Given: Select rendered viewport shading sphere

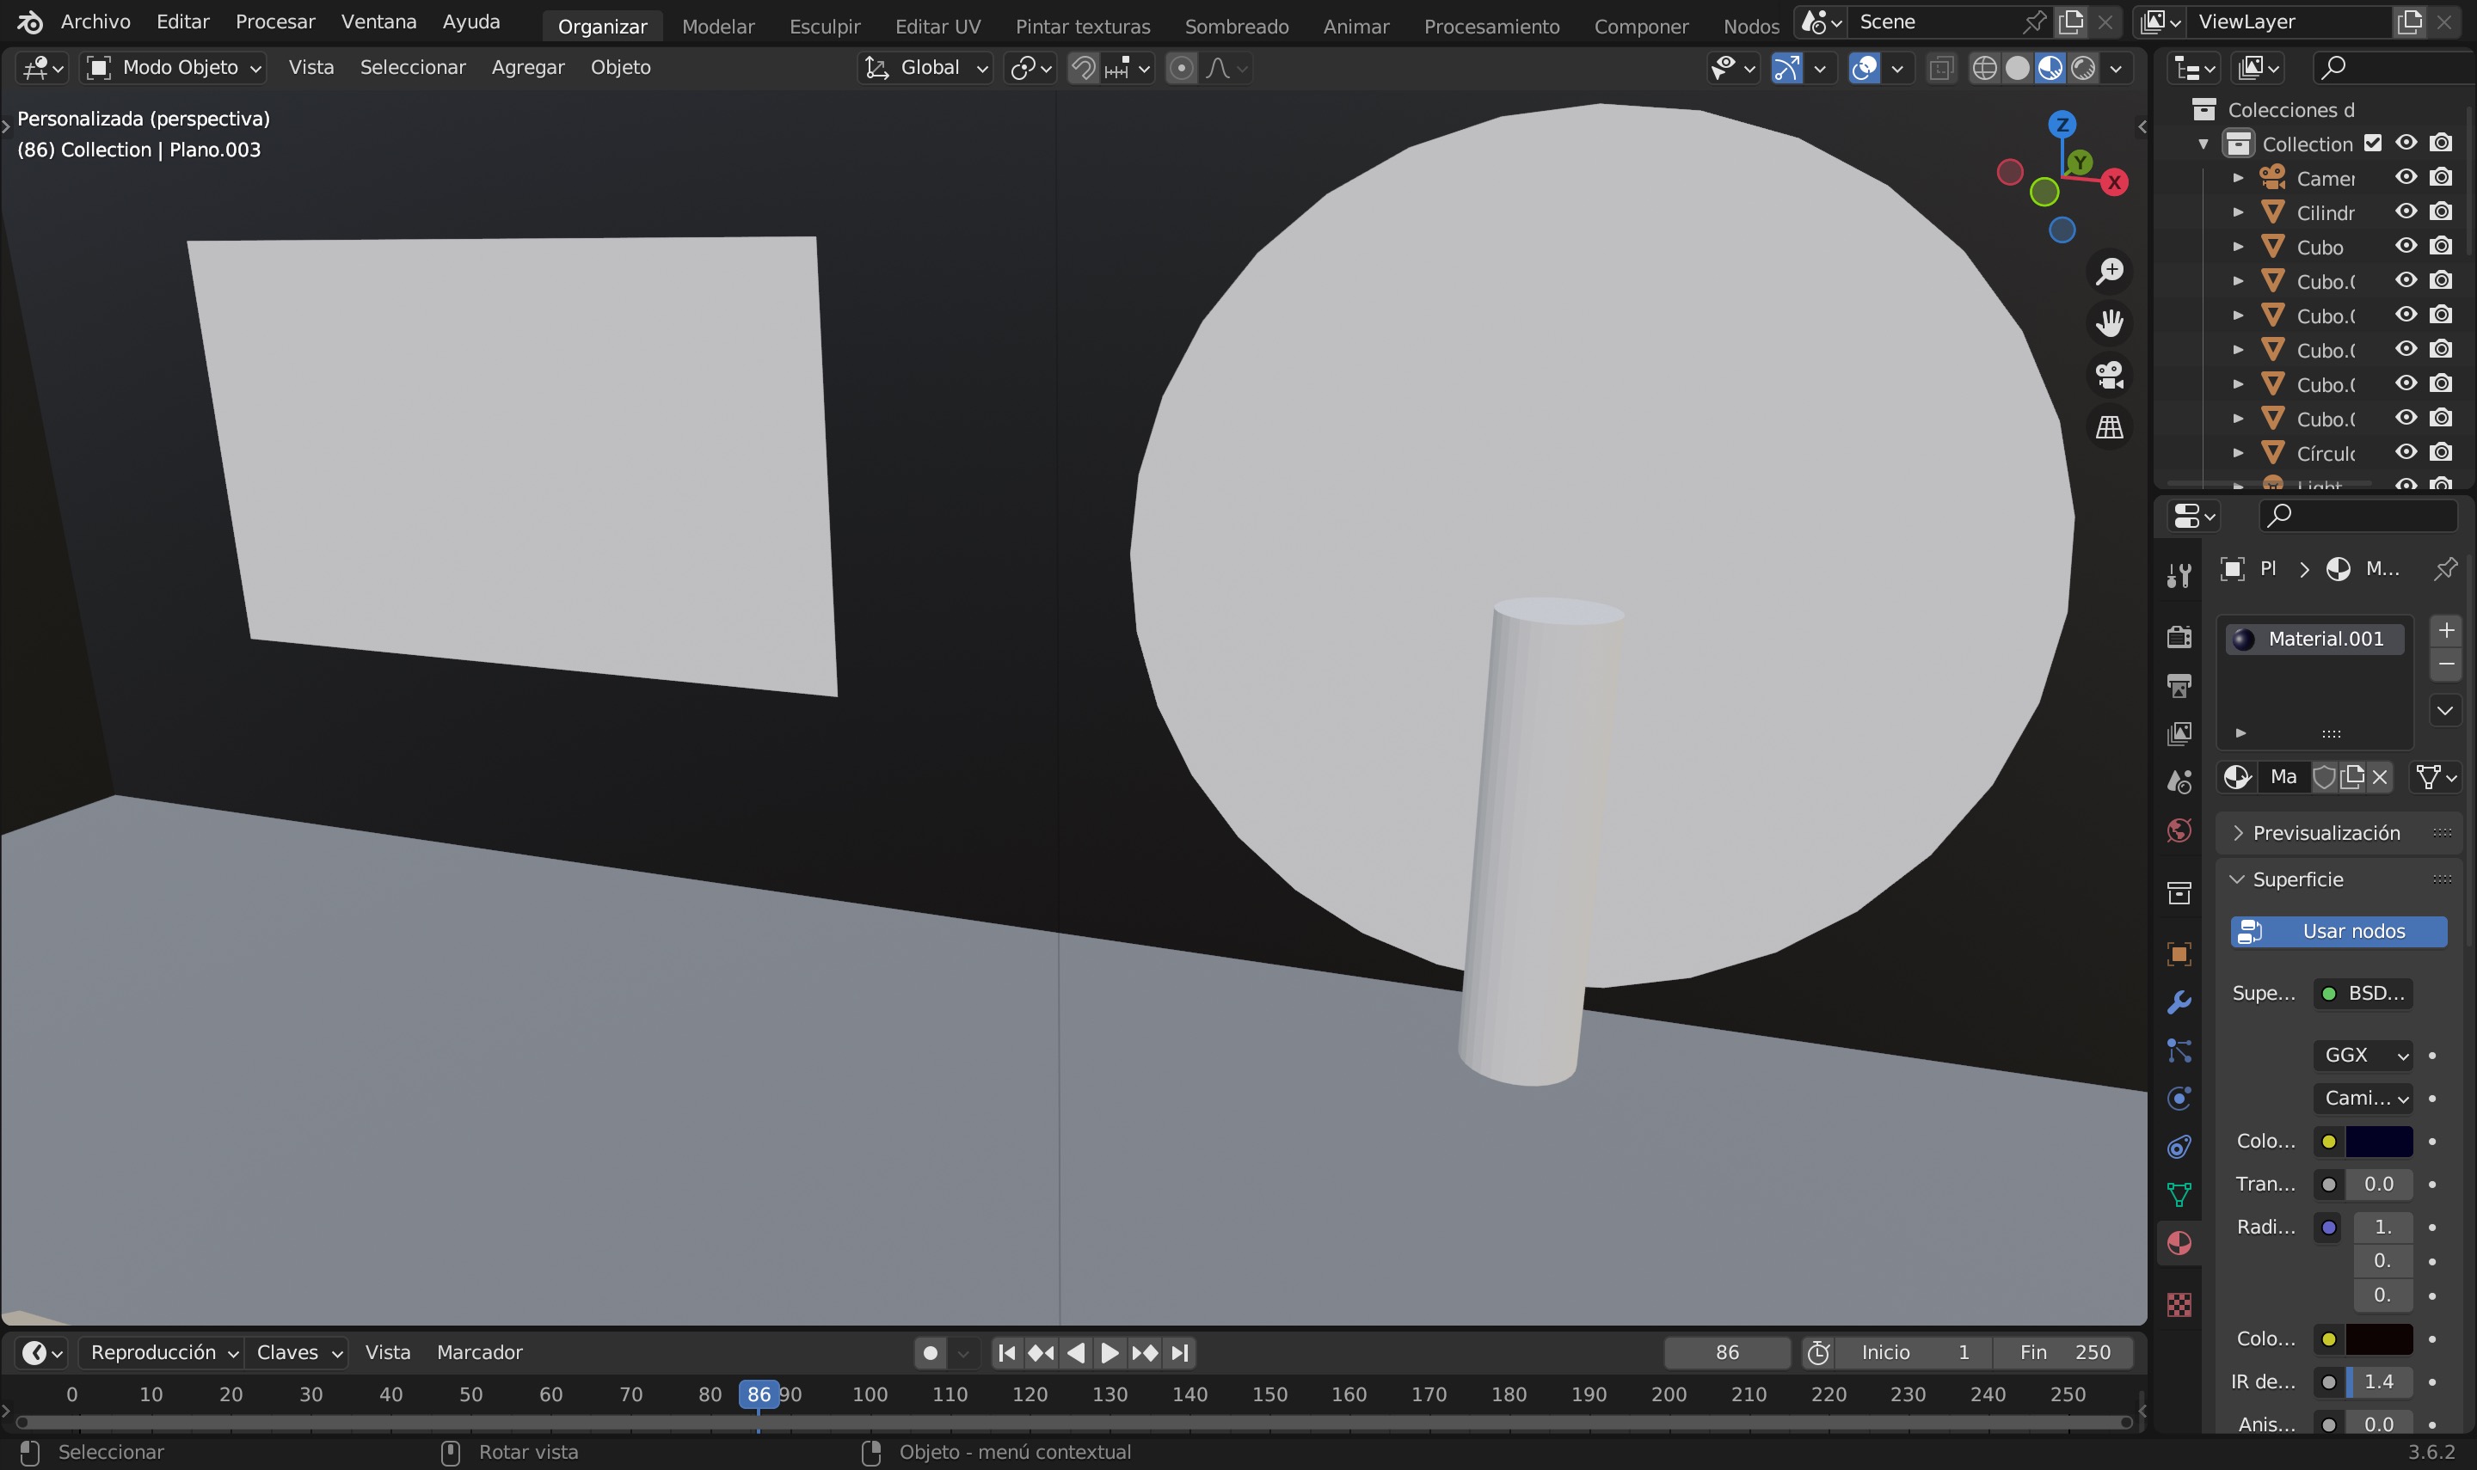Looking at the screenshot, I should coord(2084,67).
